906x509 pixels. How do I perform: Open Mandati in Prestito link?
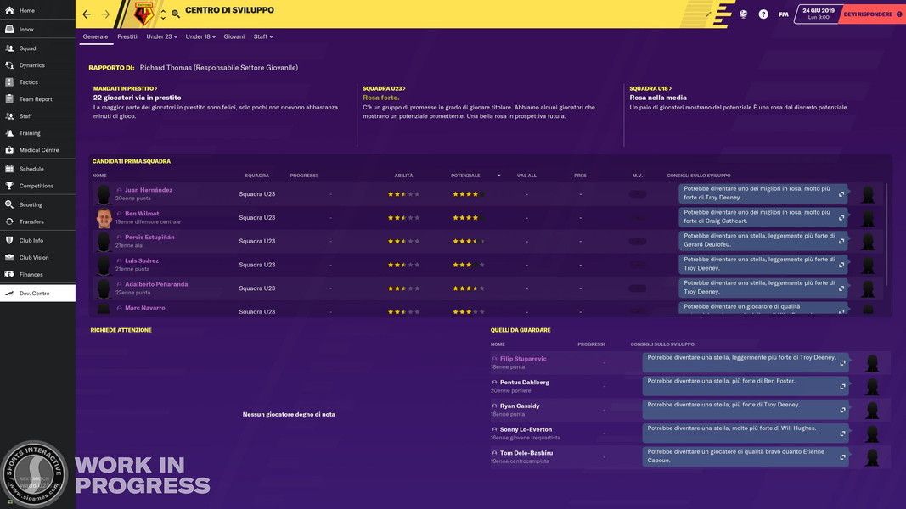tap(126, 88)
